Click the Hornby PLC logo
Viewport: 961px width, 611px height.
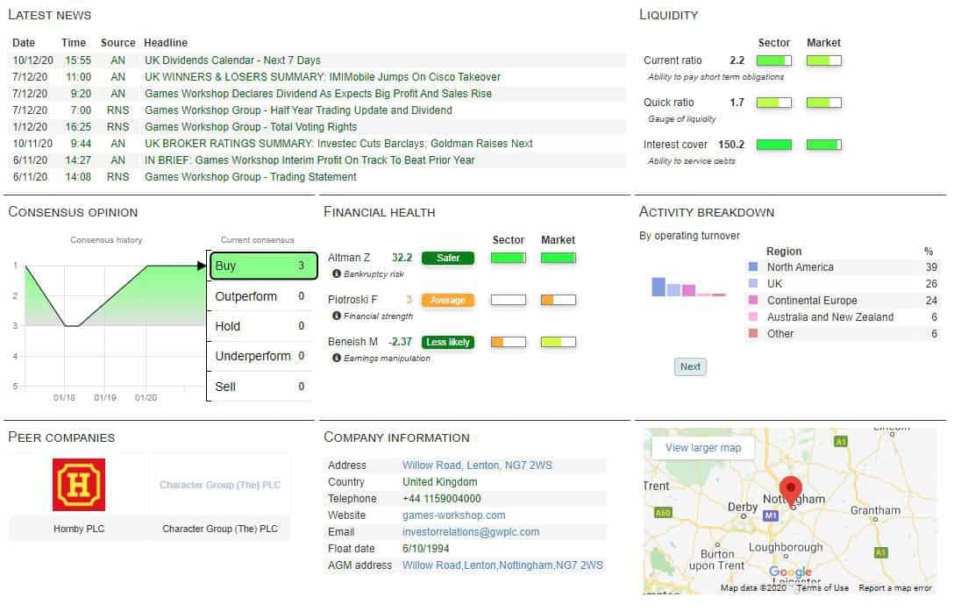tap(79, 485)
